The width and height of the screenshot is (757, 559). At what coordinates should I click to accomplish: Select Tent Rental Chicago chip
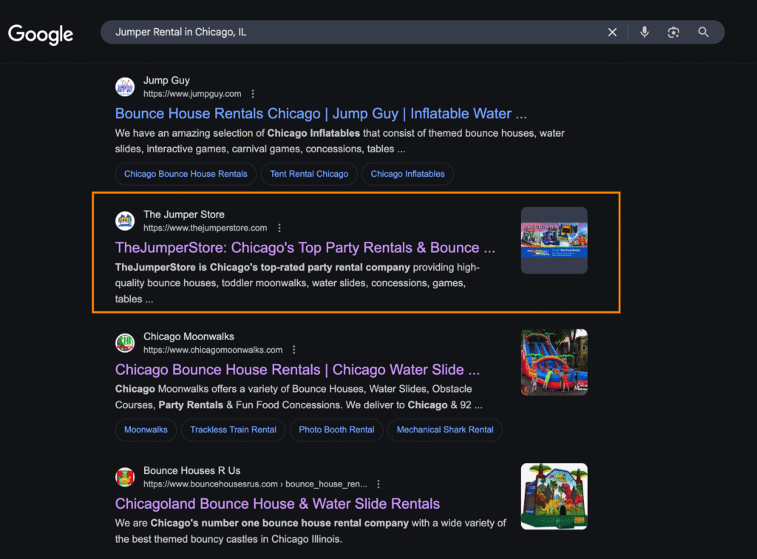(x=309, y=174)
